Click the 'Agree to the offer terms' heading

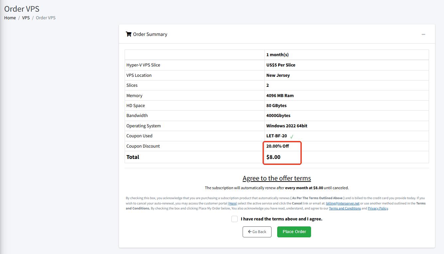[277, 178]
